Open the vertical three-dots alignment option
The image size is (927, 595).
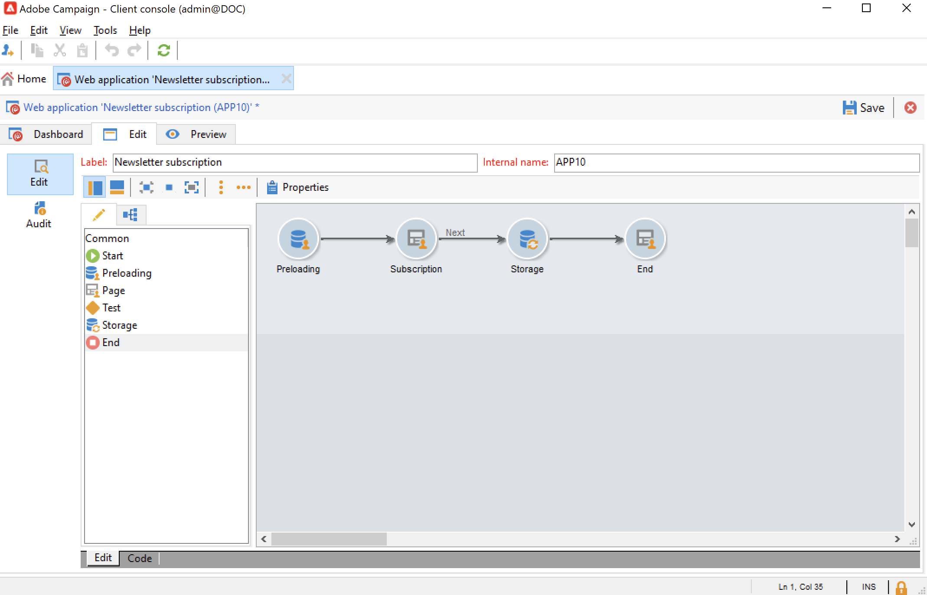221,187
